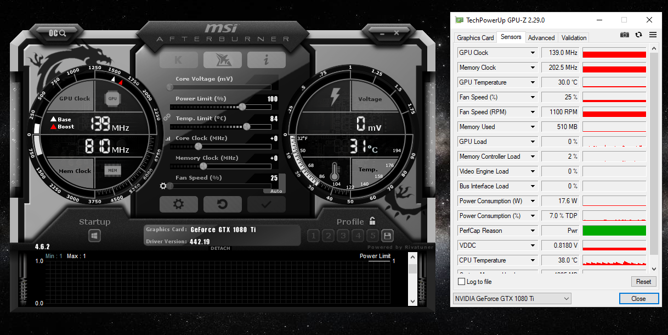Click the fan settings gear next to Fan Speed

163,186
